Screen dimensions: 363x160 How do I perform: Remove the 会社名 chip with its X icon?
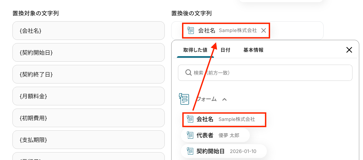(x=264, y=30)
